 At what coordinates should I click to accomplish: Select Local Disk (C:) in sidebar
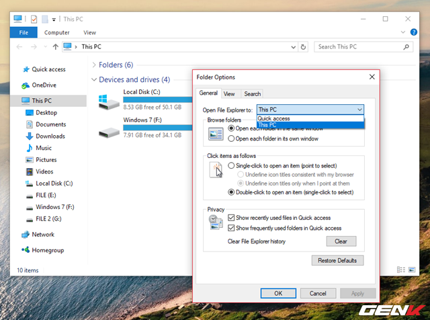54,184
